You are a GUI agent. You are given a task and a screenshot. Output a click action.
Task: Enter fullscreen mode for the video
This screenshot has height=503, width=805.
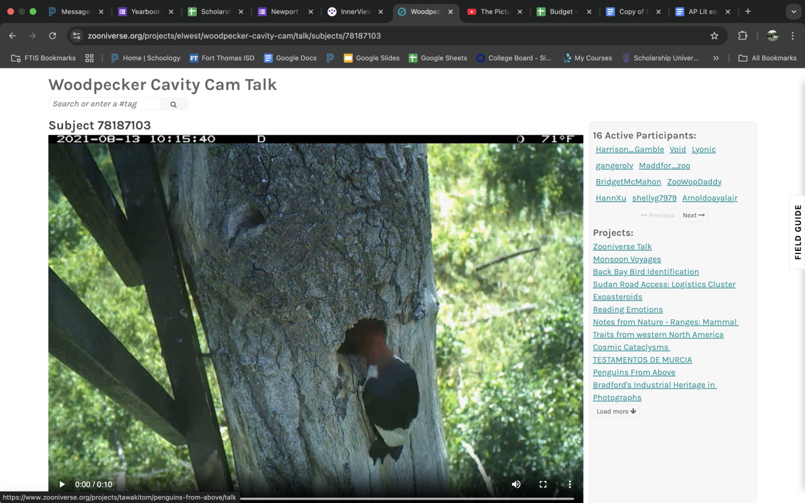(x=543, y=484)
